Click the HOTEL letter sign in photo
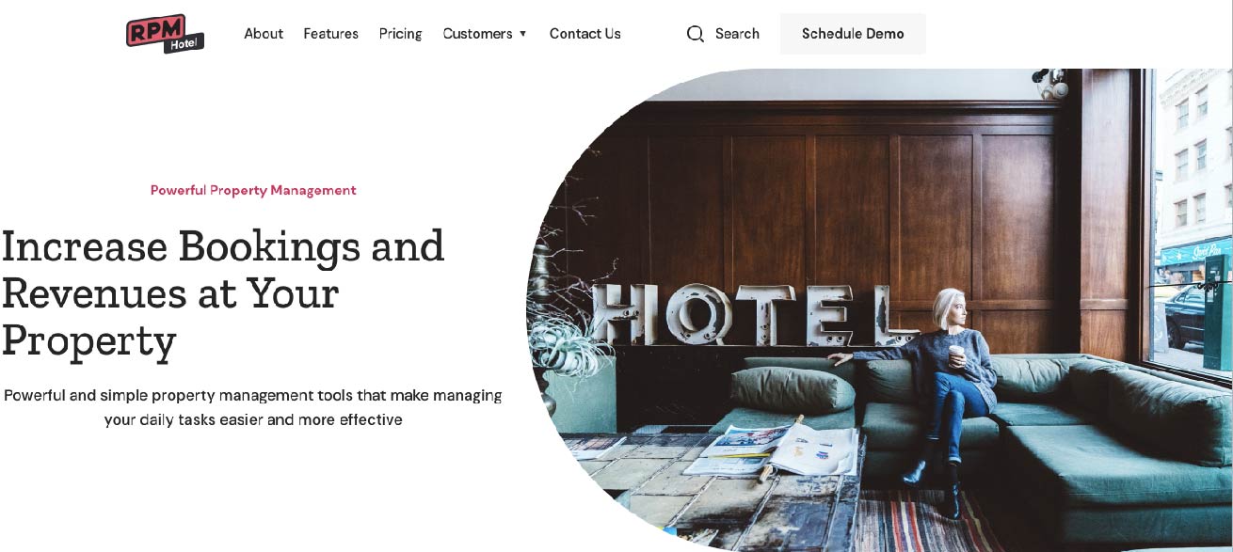The width and height of the screenshot is (1233, 552). point(755,315)
